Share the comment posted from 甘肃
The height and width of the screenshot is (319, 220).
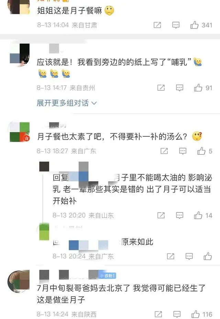tap(157, 25)
